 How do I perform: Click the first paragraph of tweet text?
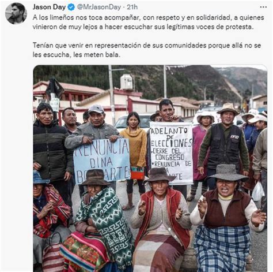148,22
